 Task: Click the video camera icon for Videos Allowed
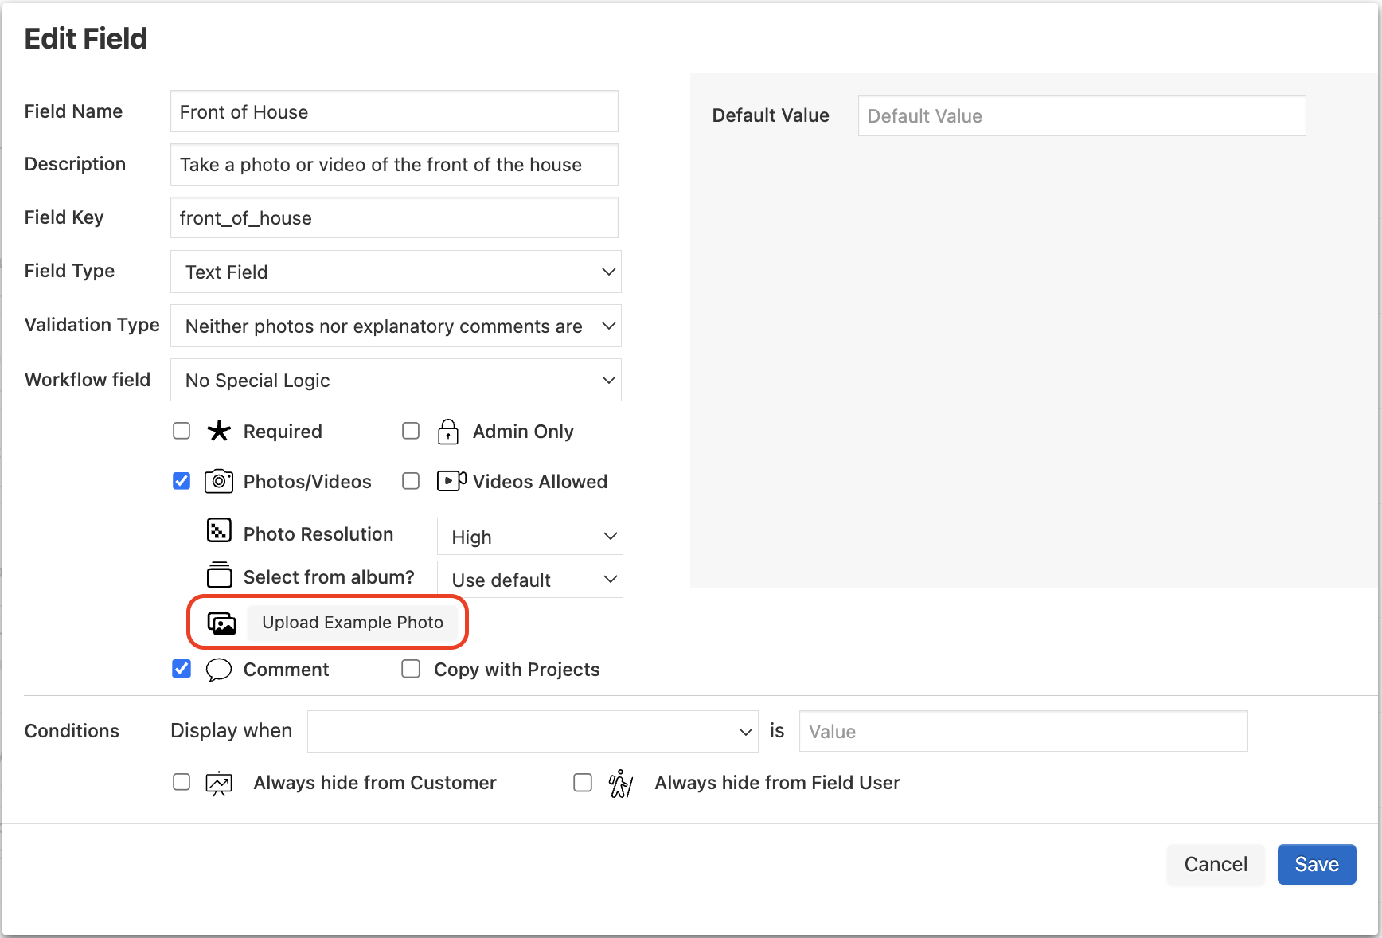pos(451,482)
